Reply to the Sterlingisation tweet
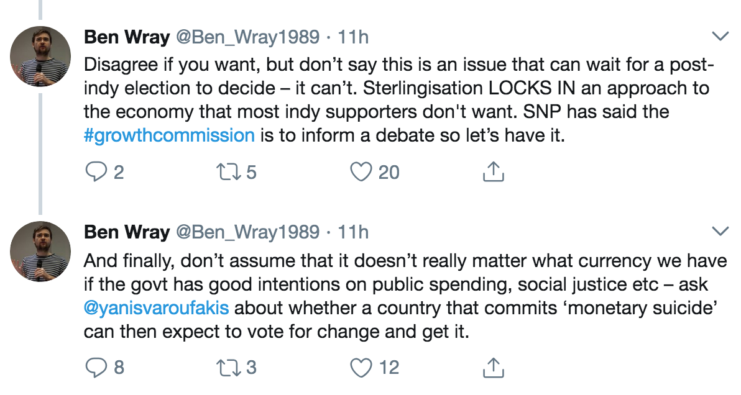This screenshot has width=741, height=395. (95, 172)
